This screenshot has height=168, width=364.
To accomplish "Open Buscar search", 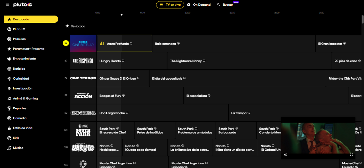I will point(225,5).
